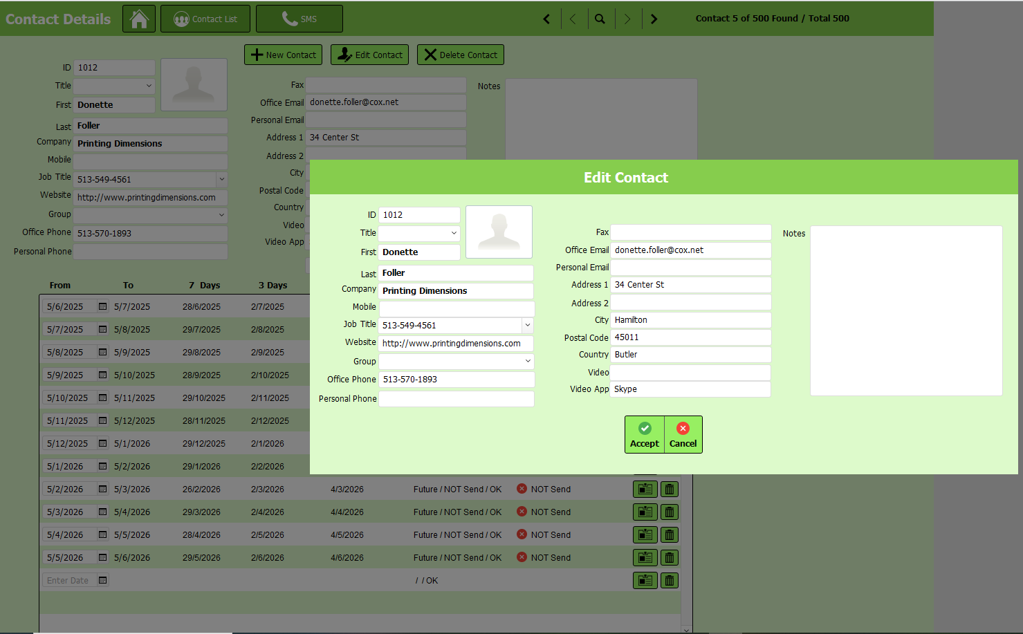Expand Job Title dropdown in Edit Contact dialog
This screenshot has height=634, width=1023.
528,325
